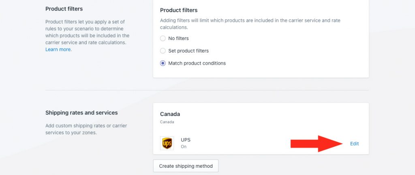Open the Learn more link
This screenshot has height=175, width=415.
click(x=58, y=49)
